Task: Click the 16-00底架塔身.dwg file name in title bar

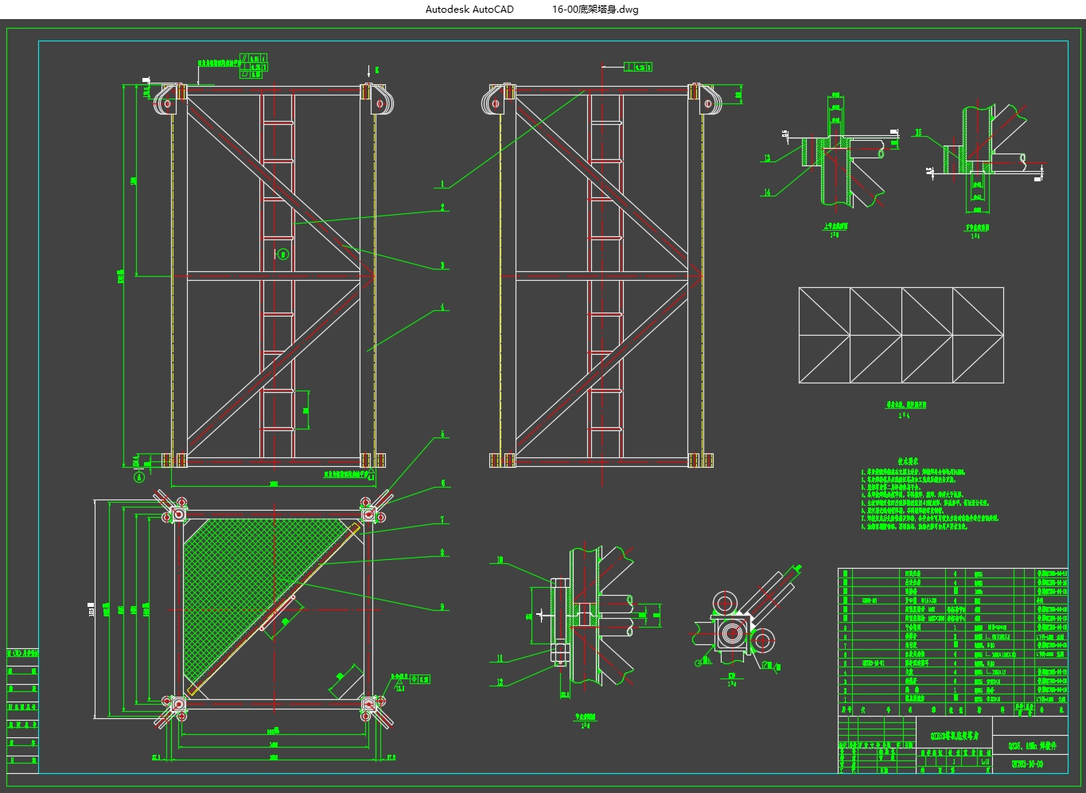Action: [595, 10]
